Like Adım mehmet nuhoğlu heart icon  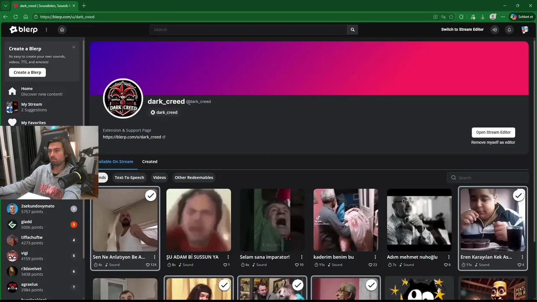tap(446, 265)
